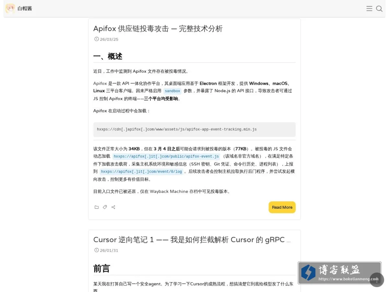
Task: Click the bold text 3 月 4 日之后
Action: coord(167,149)
